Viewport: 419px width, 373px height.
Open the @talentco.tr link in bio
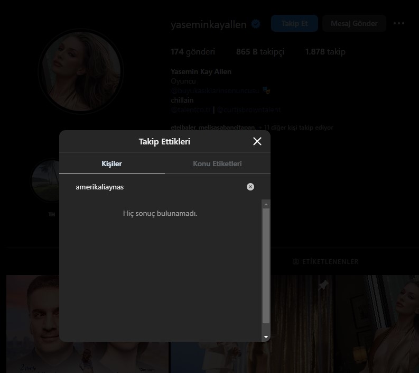click(x=191, y=110)
